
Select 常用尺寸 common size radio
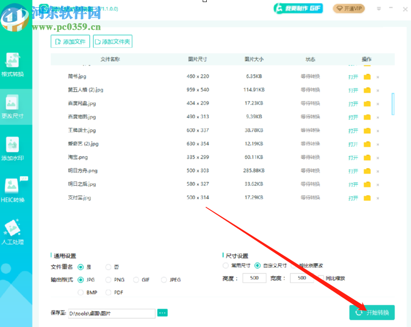[225, 266]
